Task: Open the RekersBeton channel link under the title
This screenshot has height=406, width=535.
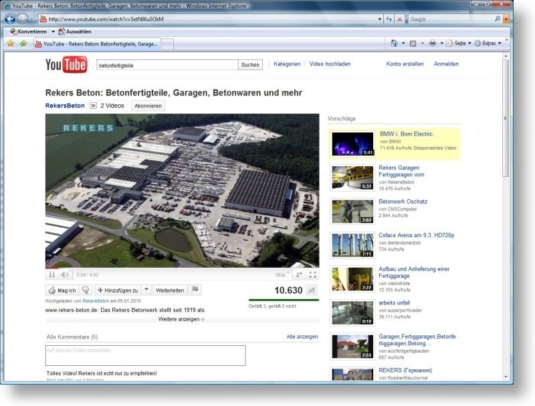Action: 65,106
